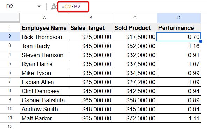Select row 3 header
The width and height of the screenshot is (207, 129).
point(10,46)
